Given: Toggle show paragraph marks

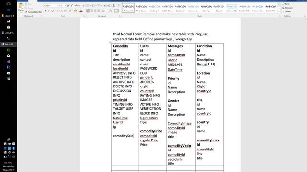Looking at the screenshot, I should [118, 5].
